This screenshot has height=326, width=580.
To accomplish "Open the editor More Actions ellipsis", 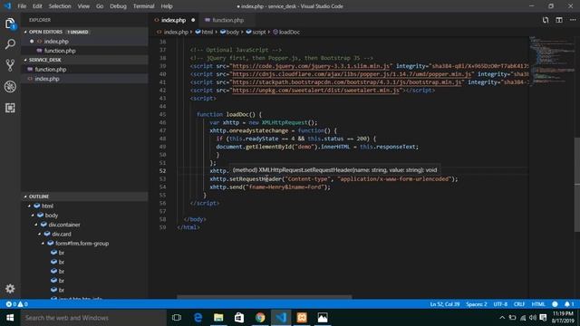I will click(x=573, y=20).
